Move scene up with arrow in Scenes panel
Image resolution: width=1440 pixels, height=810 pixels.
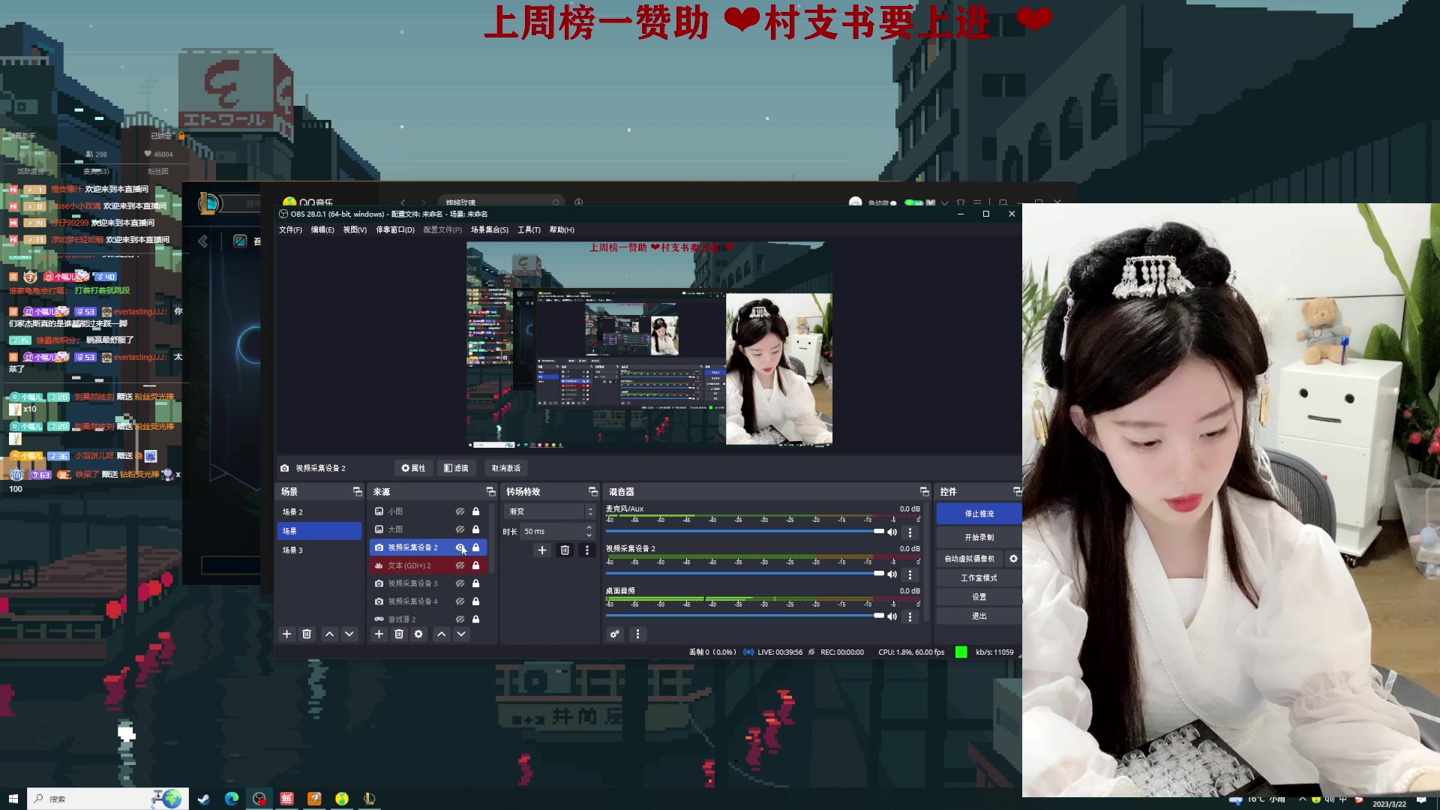329,634
